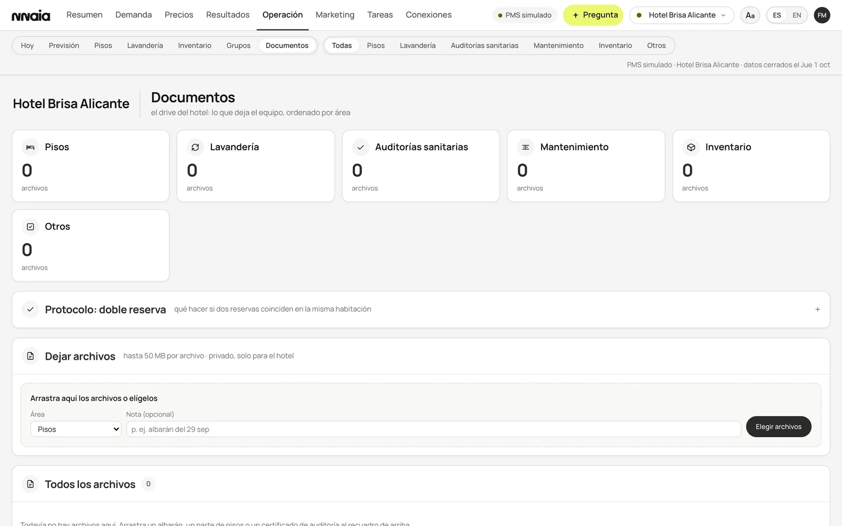842x526 pixels.
Task: Open the Demanda tab
Action: (x=134, y=15)
